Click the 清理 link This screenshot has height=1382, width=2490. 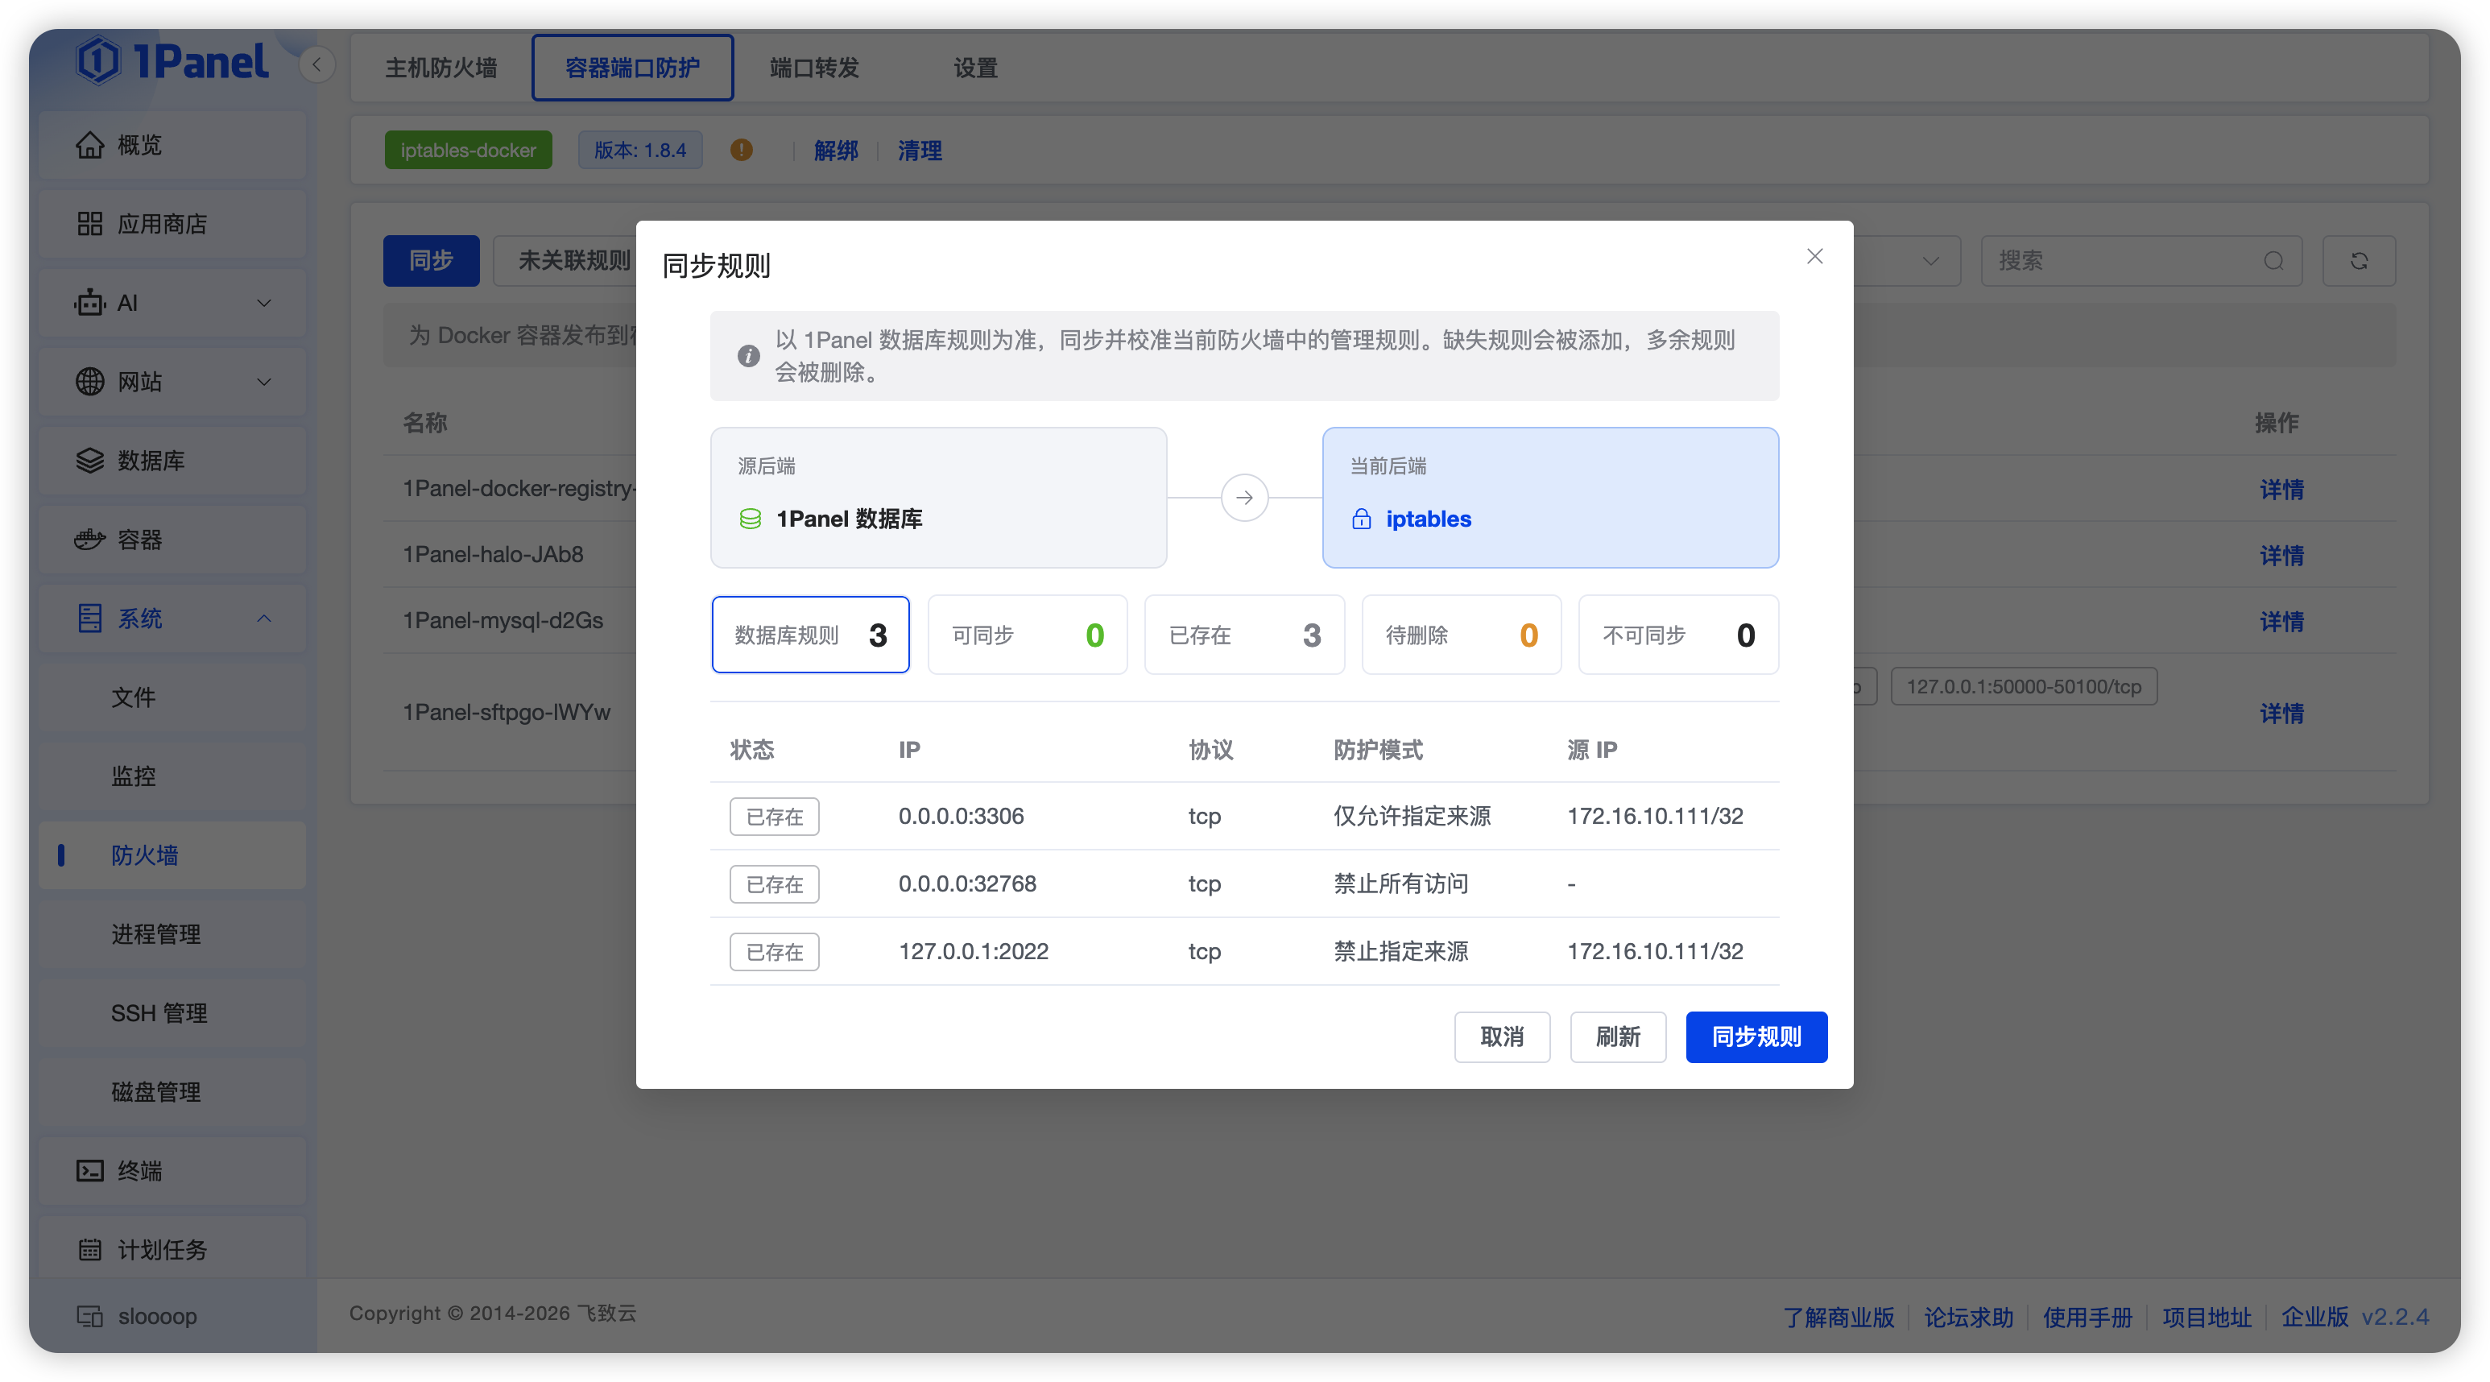click(919, 151)
